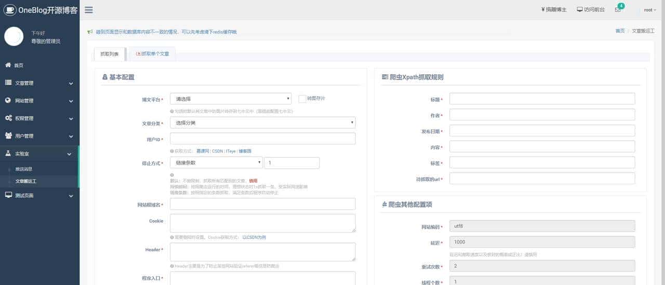Open the mail notifications envelope icon
Viewport: 665px width, 285px height.
tap(618, 10)
